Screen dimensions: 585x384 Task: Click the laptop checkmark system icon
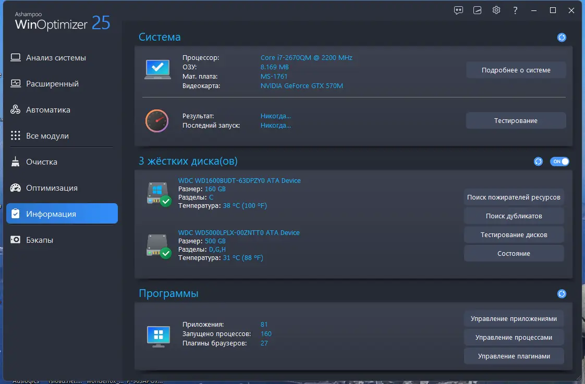(157, 69)
